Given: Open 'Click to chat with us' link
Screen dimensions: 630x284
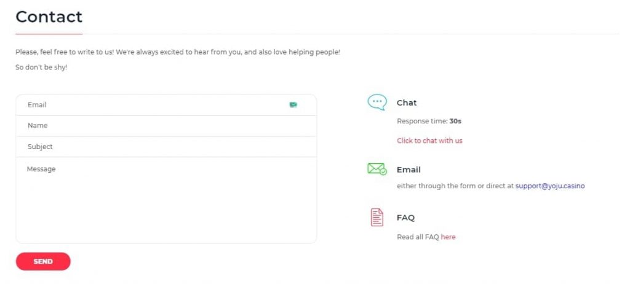Looking at the screenshot, I should pos(429,140).
